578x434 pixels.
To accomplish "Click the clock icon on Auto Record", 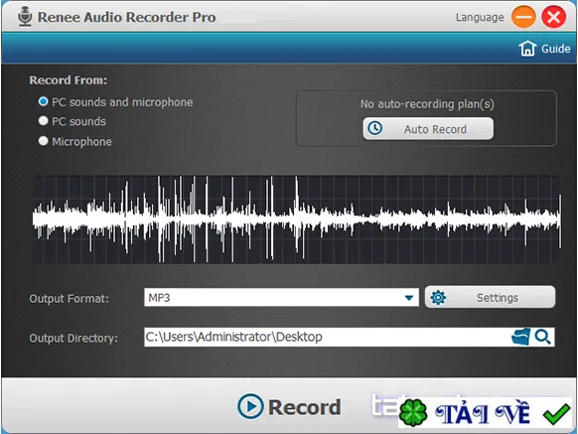I will (x=374, y=128).
